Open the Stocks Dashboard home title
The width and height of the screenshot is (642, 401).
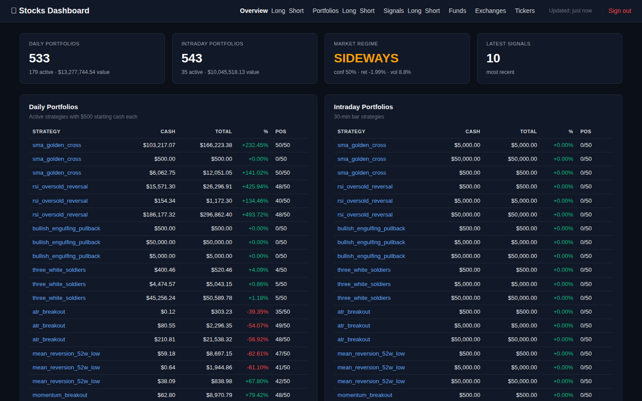click(50, 11)
